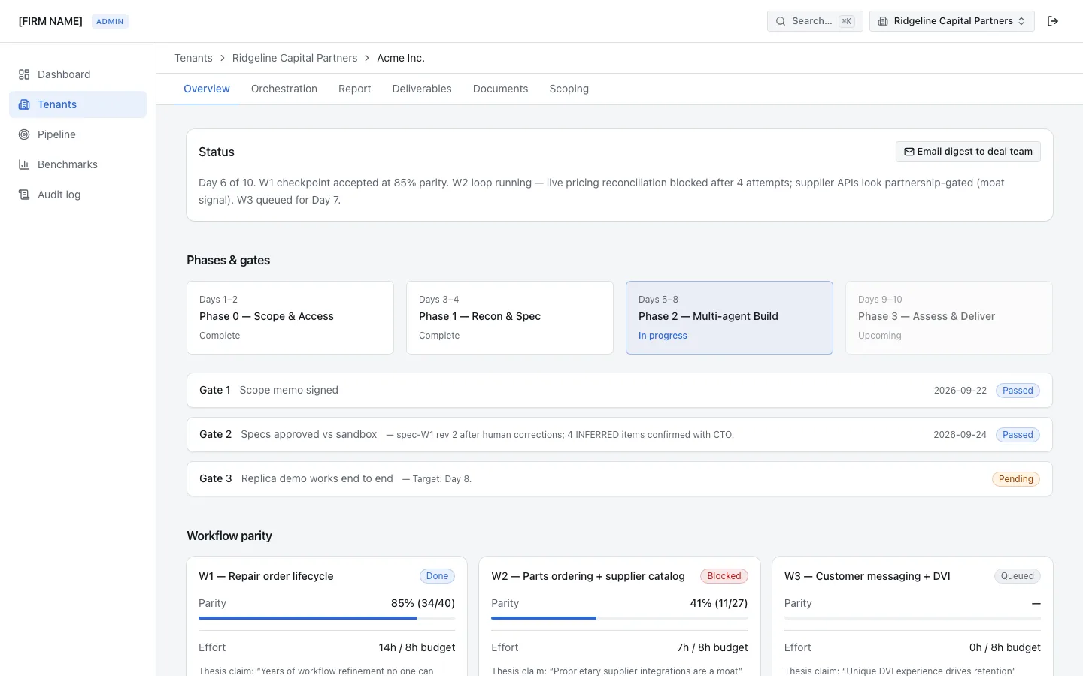
Task: Click the Benchmarks bar chart icon
Action: (24, 164)
